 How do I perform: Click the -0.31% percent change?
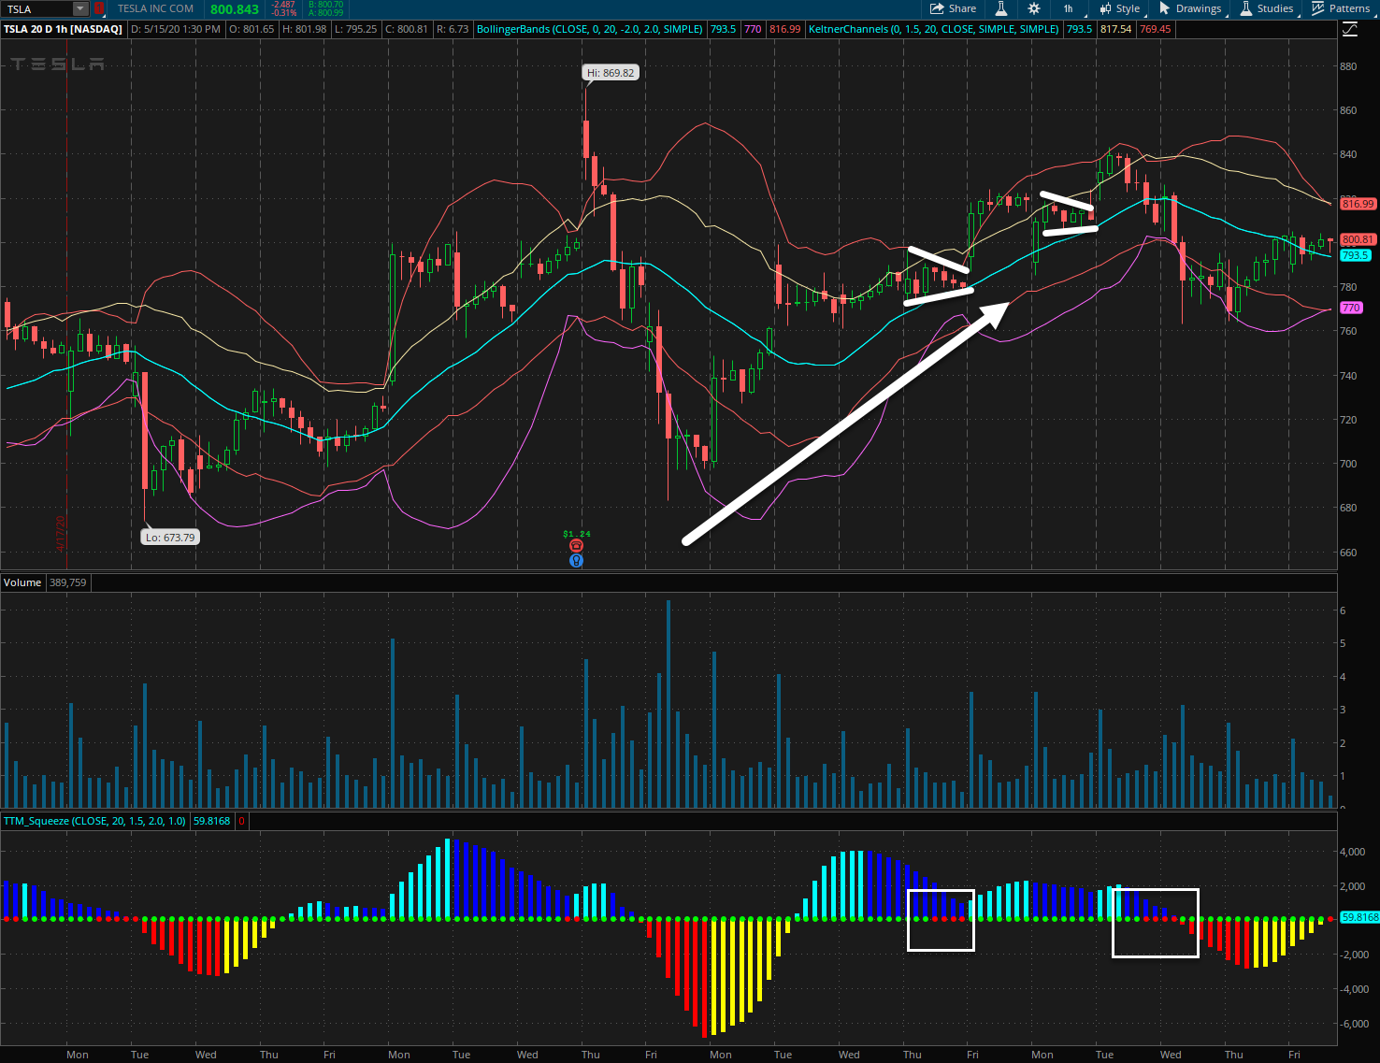283,13
